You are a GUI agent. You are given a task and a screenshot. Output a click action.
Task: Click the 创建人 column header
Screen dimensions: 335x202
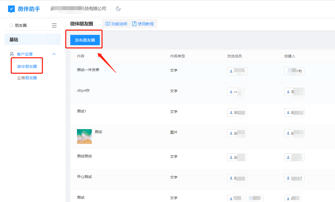[290, 56]
